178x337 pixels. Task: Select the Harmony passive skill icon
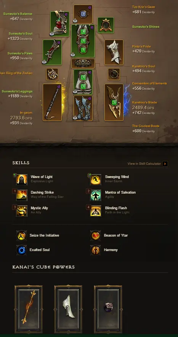[x=95, y=250]
